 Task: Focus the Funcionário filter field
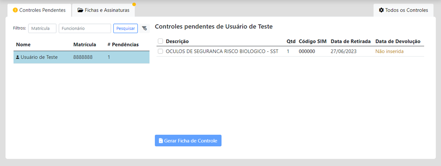(x=84, y=28)
